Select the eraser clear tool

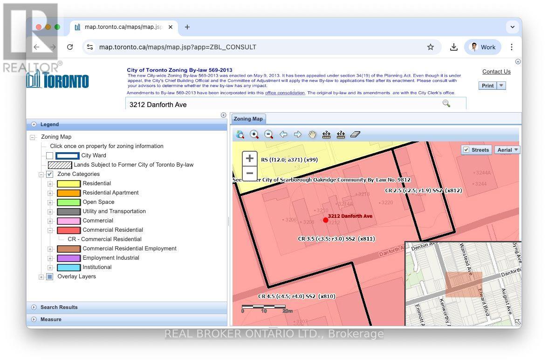(355, 134)
